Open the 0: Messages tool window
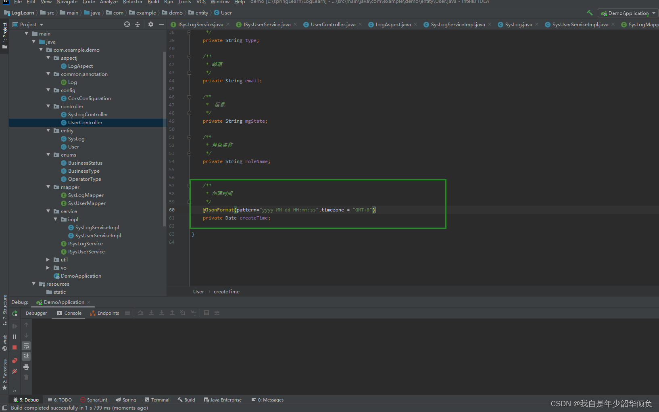The height and width of the screenshot is (412, 659). (x=267, y=400)
